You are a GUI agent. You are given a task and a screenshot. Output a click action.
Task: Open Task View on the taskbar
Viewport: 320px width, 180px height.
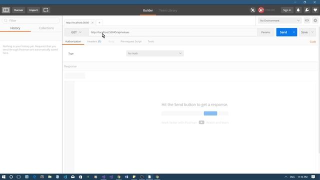click(x=19, y=176)
